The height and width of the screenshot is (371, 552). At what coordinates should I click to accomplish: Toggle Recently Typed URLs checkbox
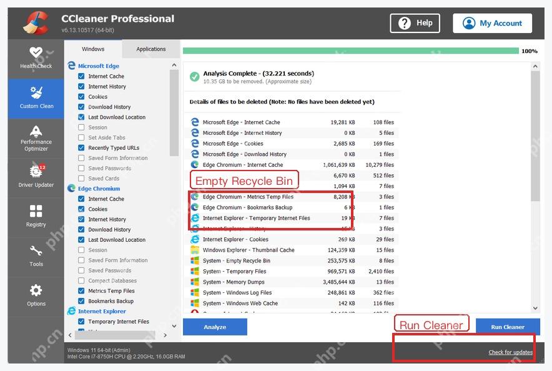click(81, 147)
